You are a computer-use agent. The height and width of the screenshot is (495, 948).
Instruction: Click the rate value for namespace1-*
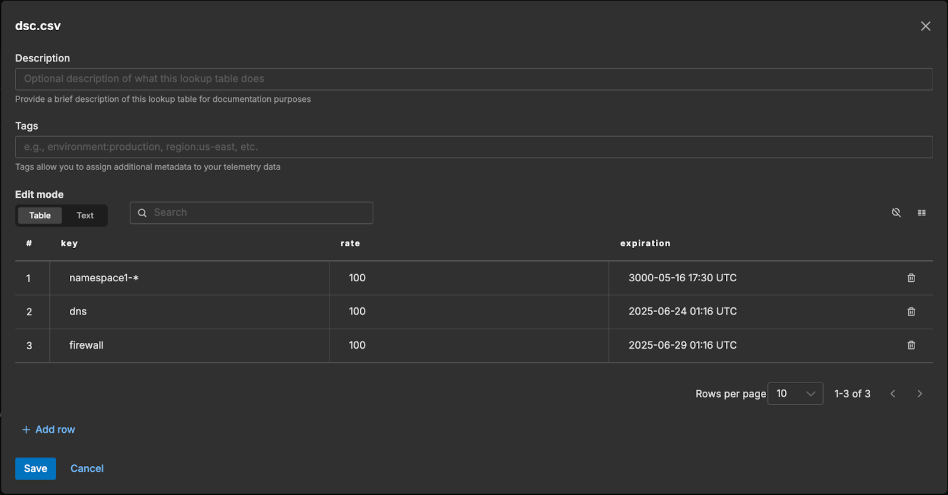pos(357,278)
